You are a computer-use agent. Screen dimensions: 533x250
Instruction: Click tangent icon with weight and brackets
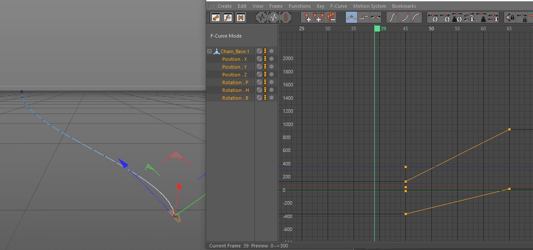[457, 18]
